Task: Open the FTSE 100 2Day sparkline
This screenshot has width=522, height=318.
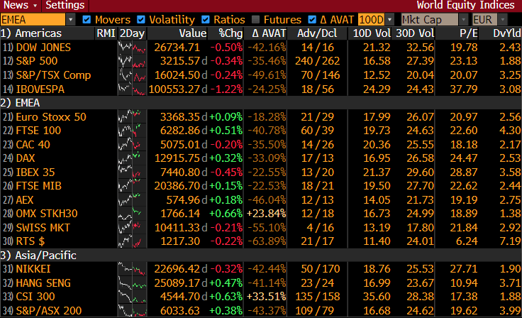Action: tap(132, 131)
